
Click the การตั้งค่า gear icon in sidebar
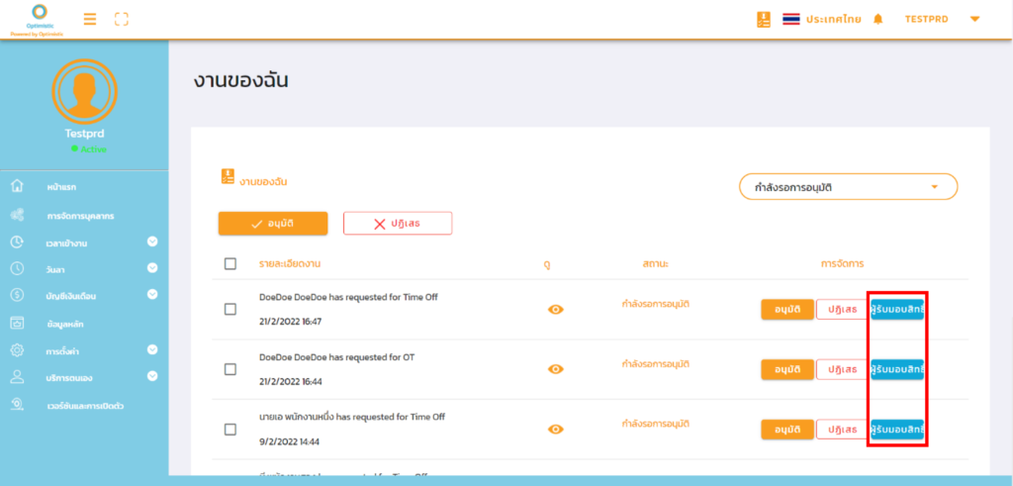[x=17, y=349]
